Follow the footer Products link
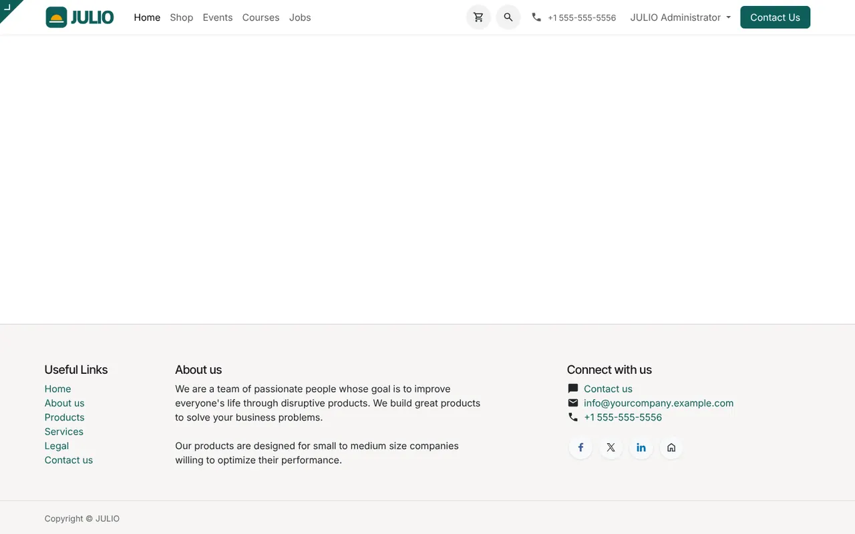This screenshot has width=855, height=534. click(64, 417)
